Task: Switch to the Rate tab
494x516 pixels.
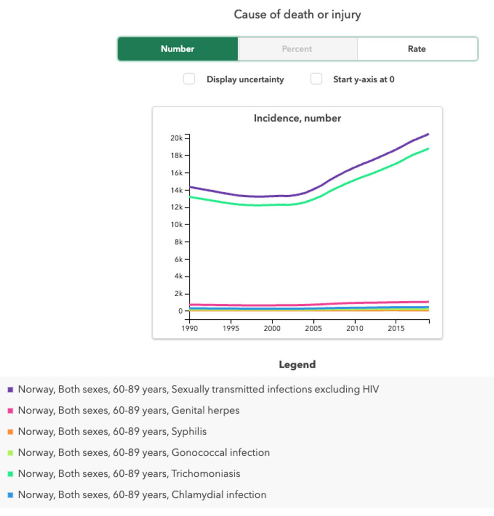Action: (x=417, y=49)
